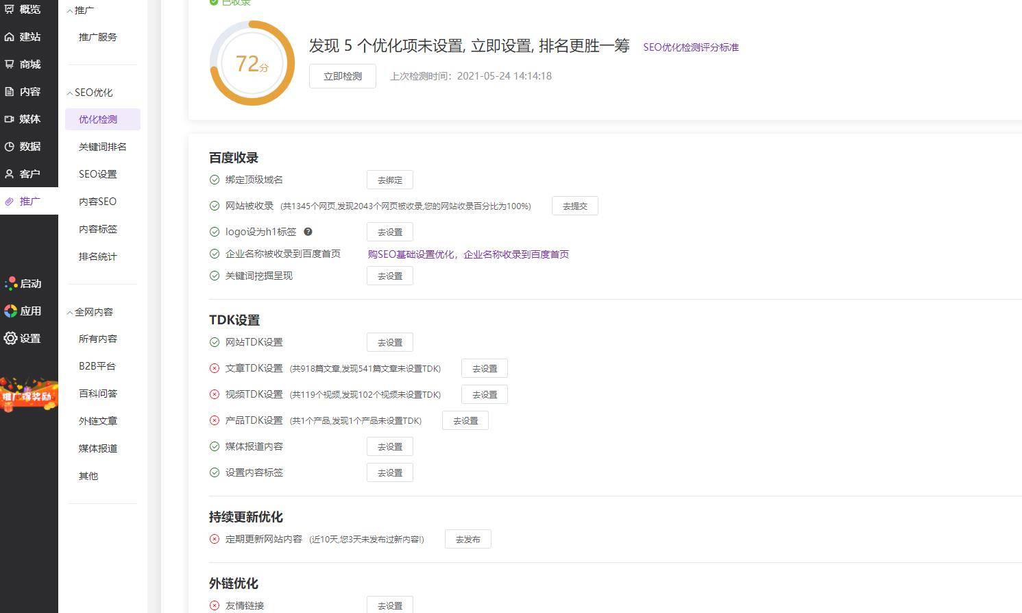
Task: Open the 数据 icon in the sidebar
Action: tap(10, 146)
